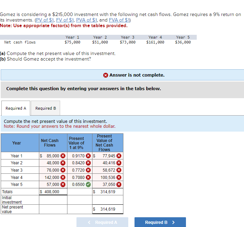Click Initial investment present value input cell
The image size is (244, 227).
[x=108, y=200]
